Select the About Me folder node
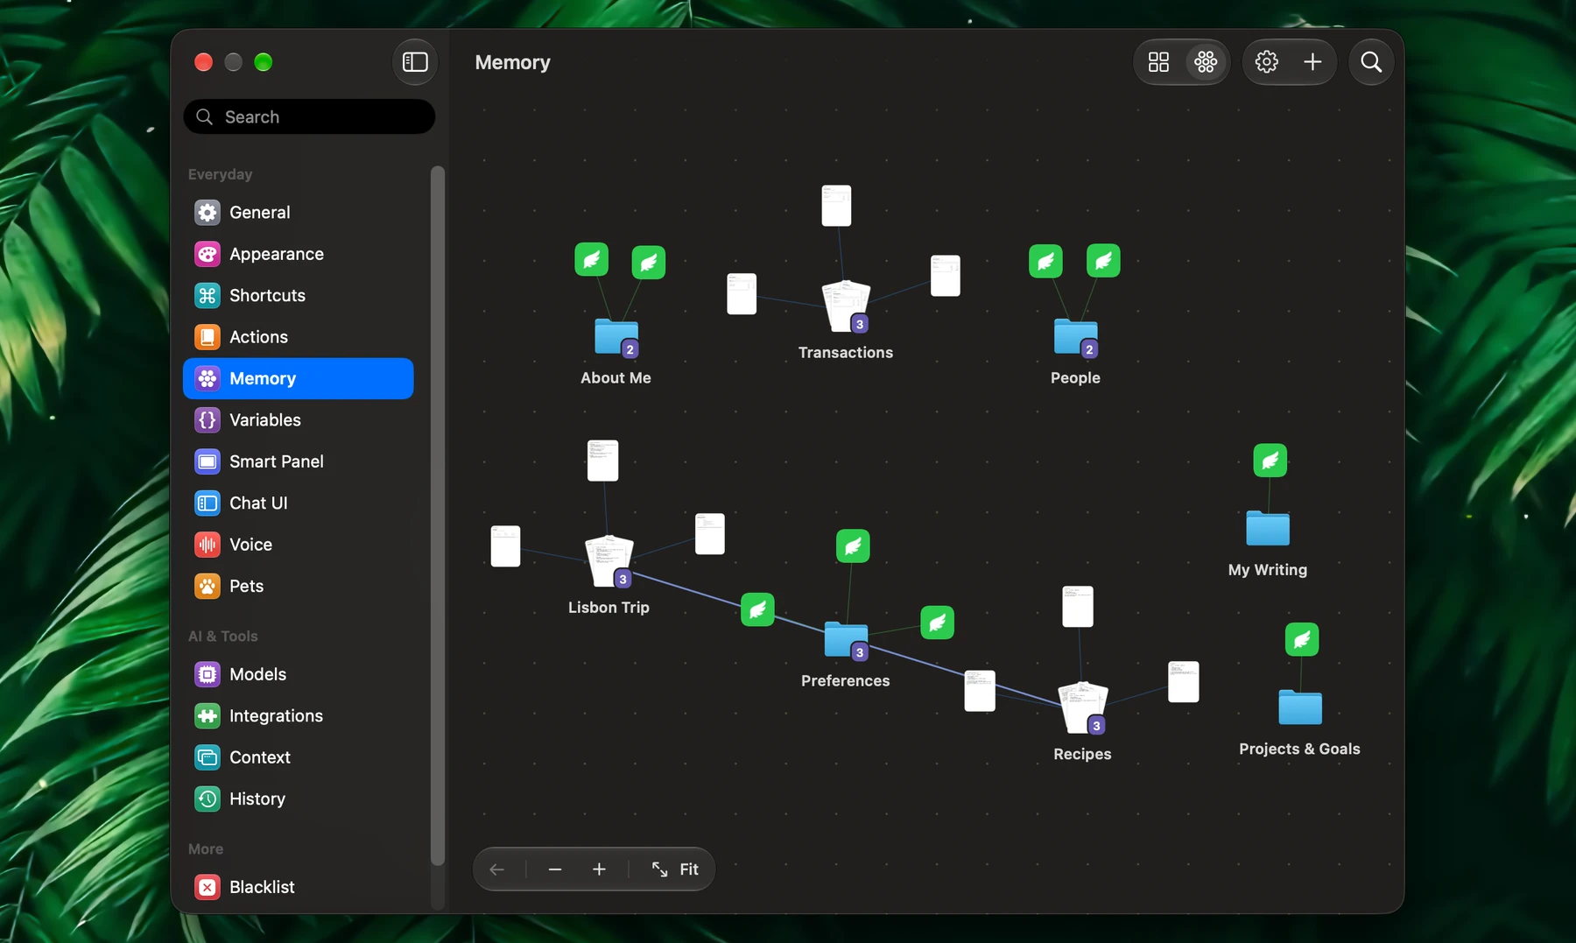 (616, 338)
